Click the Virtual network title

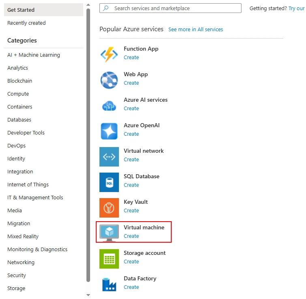point(144,151)
